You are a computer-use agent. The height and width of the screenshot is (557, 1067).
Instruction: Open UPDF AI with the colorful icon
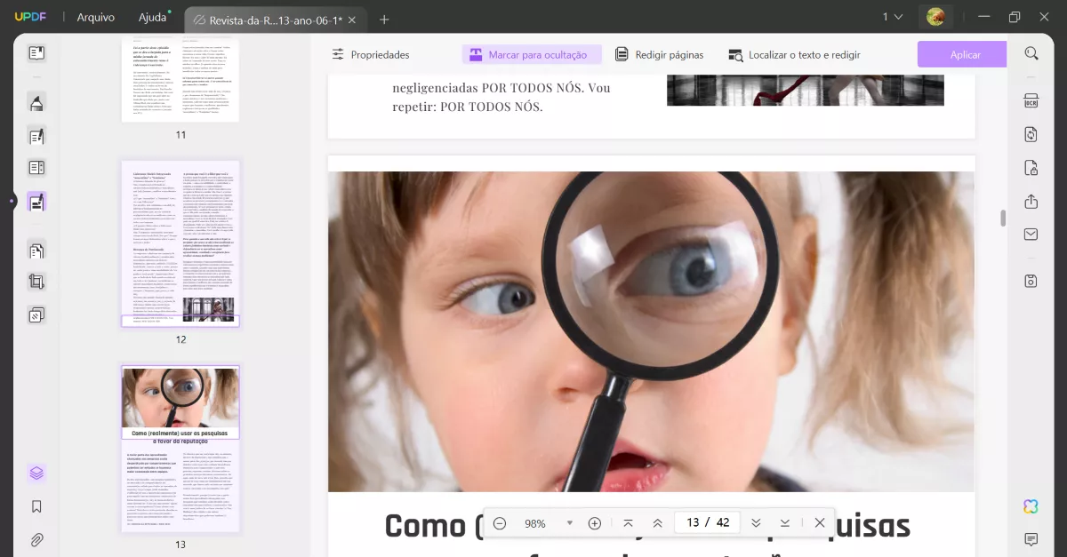(x=1030, y=506)
